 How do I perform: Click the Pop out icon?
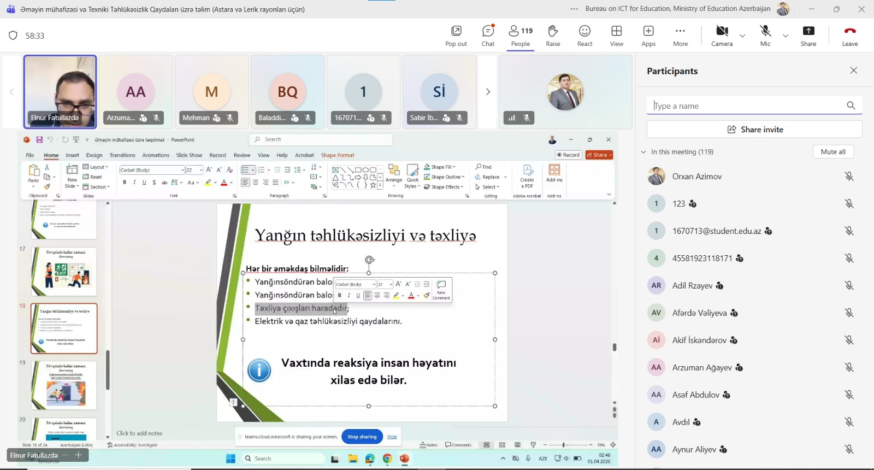click(x=456, y=36)
